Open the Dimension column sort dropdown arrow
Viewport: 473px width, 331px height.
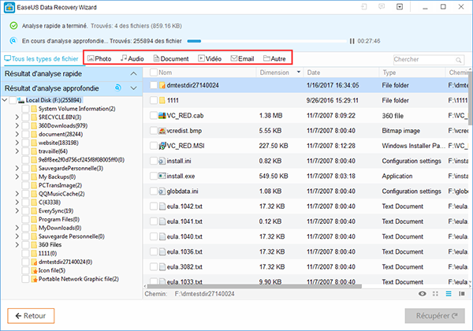299,72
